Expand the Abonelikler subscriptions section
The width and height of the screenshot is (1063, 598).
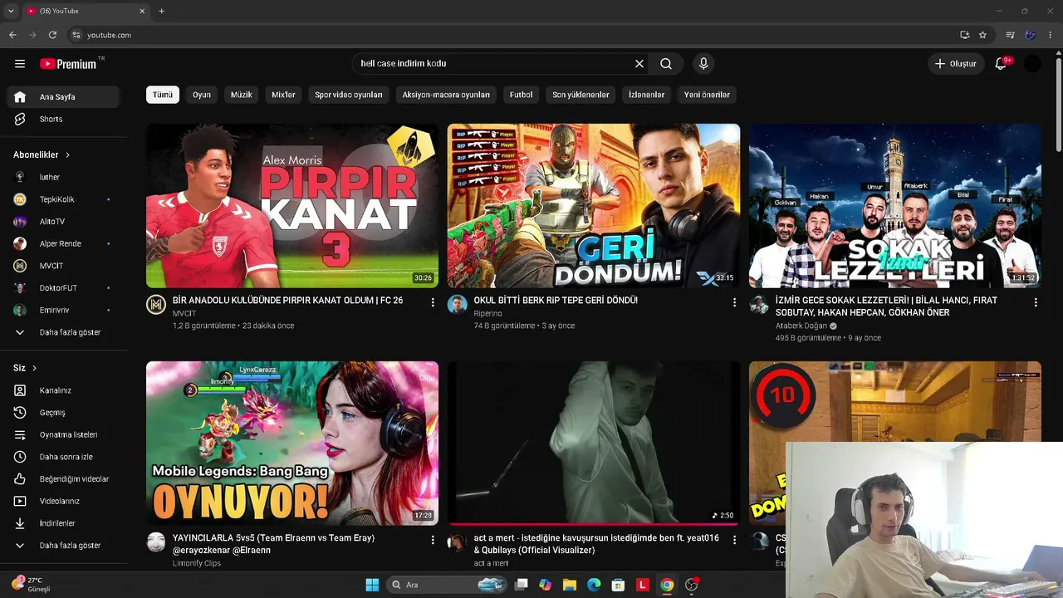click(42, 154)
